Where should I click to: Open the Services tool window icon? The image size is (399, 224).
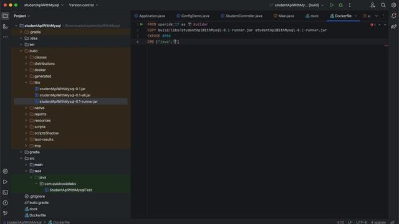5,171
